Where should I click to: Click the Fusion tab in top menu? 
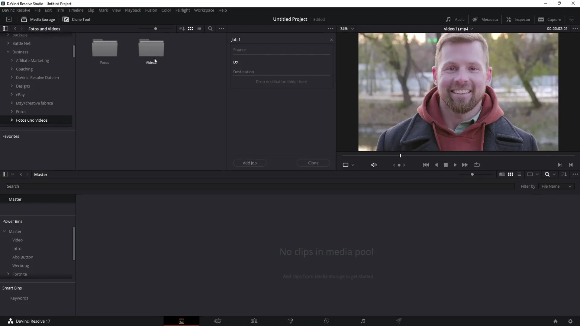click(151, 10)
